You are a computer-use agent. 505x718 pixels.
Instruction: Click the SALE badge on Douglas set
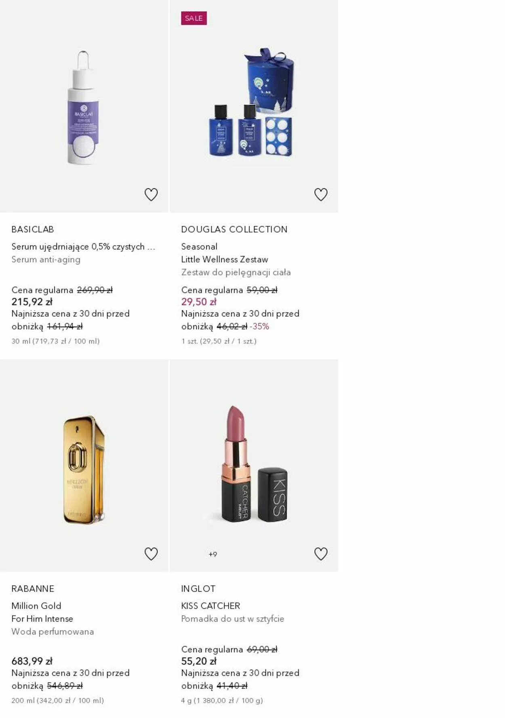point(194,18)
